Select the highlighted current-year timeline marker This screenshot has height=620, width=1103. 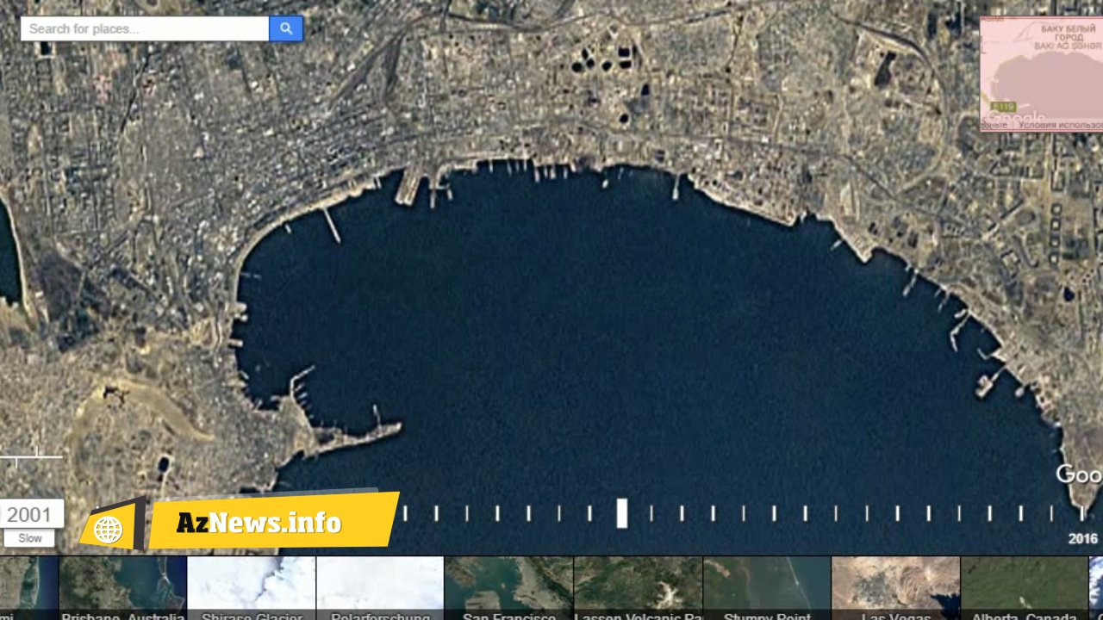[621, 513]
